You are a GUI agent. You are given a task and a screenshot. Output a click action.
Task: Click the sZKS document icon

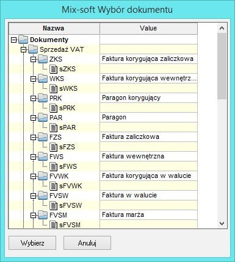[x=54, y=69]
